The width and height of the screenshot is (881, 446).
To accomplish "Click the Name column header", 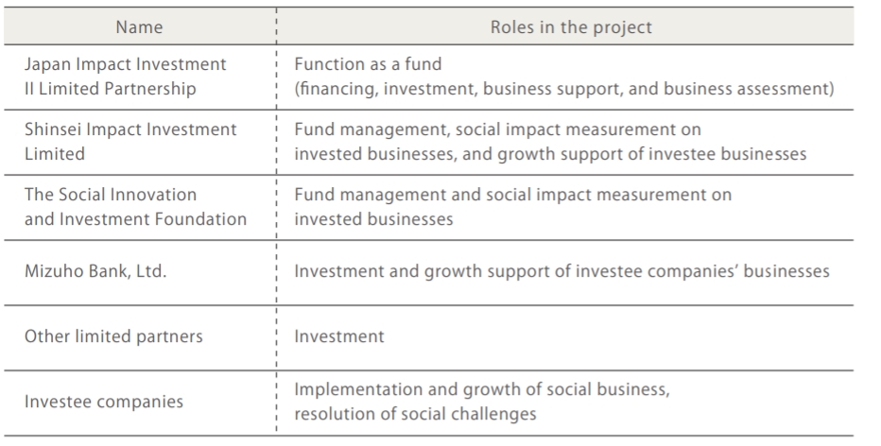I will [139, 26].
